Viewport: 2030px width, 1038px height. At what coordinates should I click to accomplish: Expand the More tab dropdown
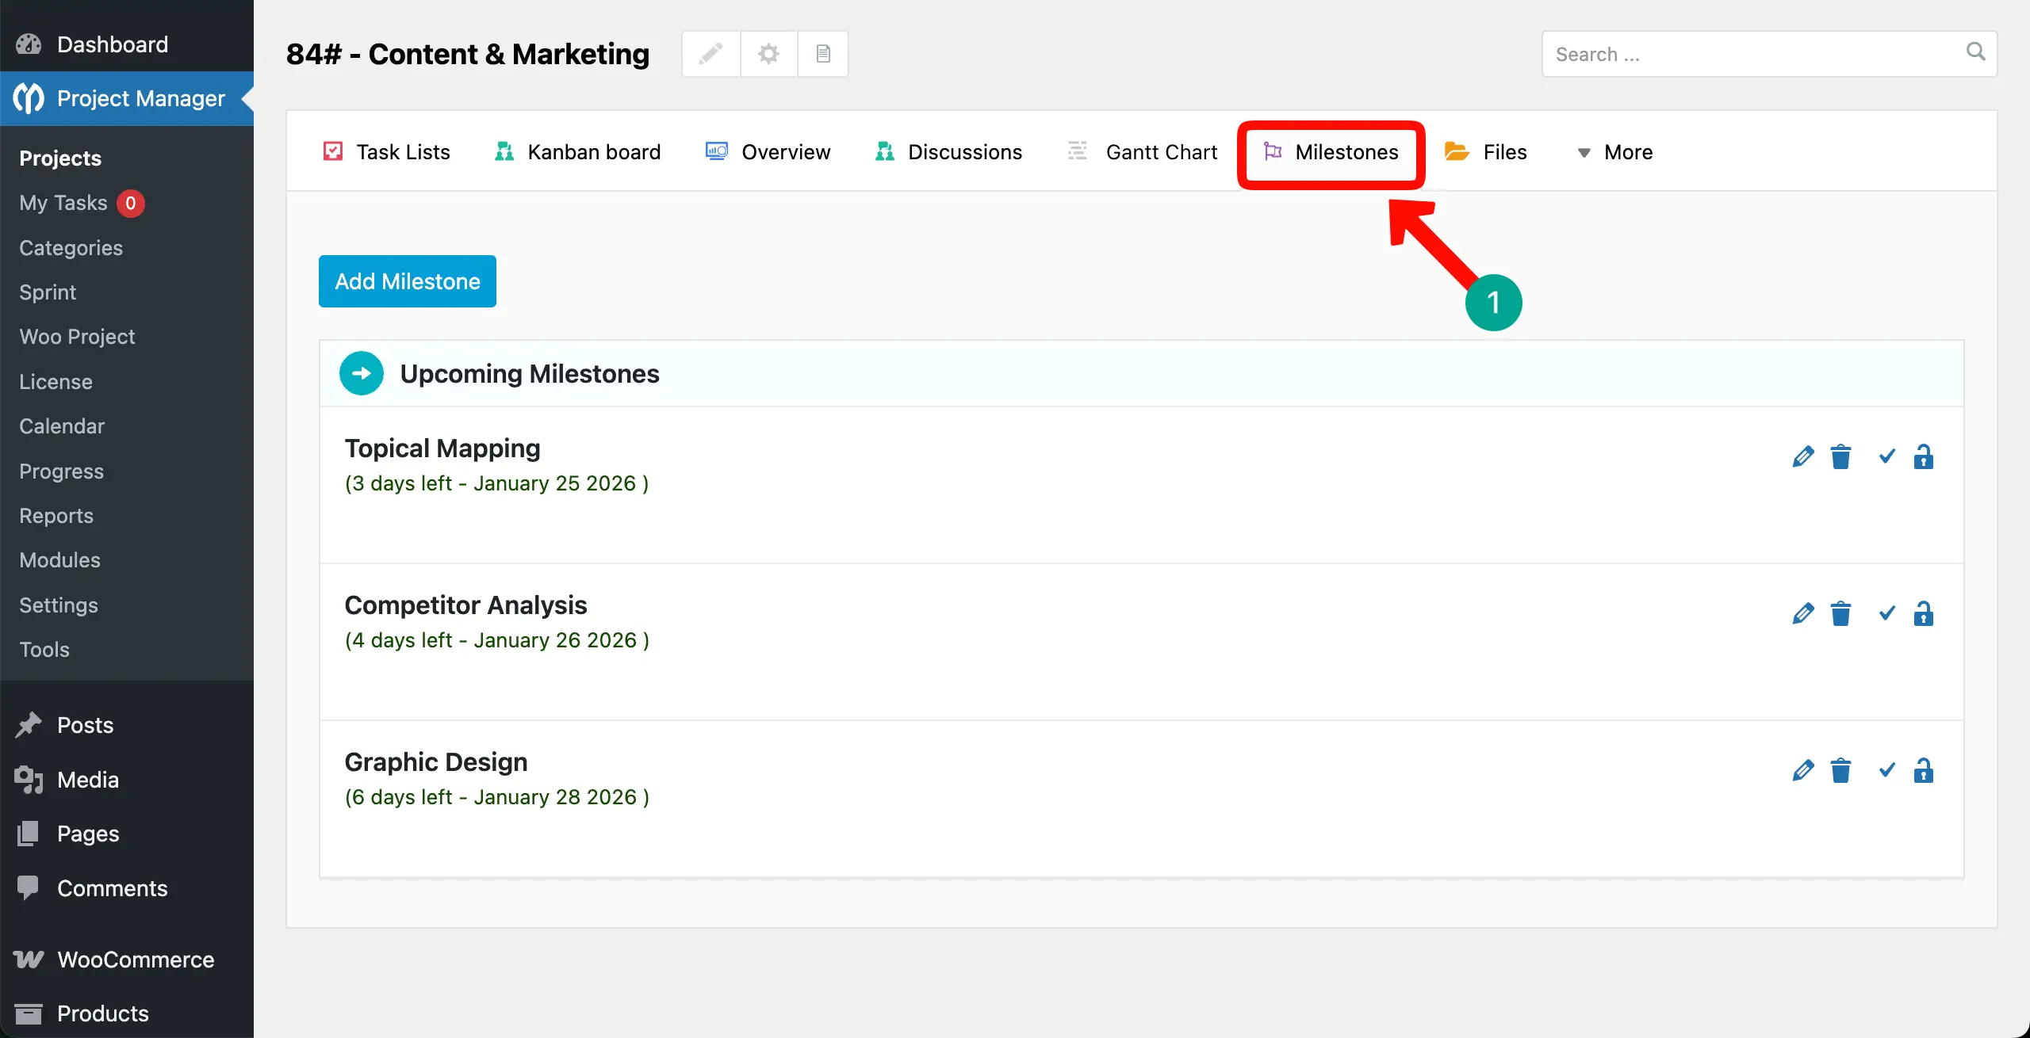click(1614, 152)
